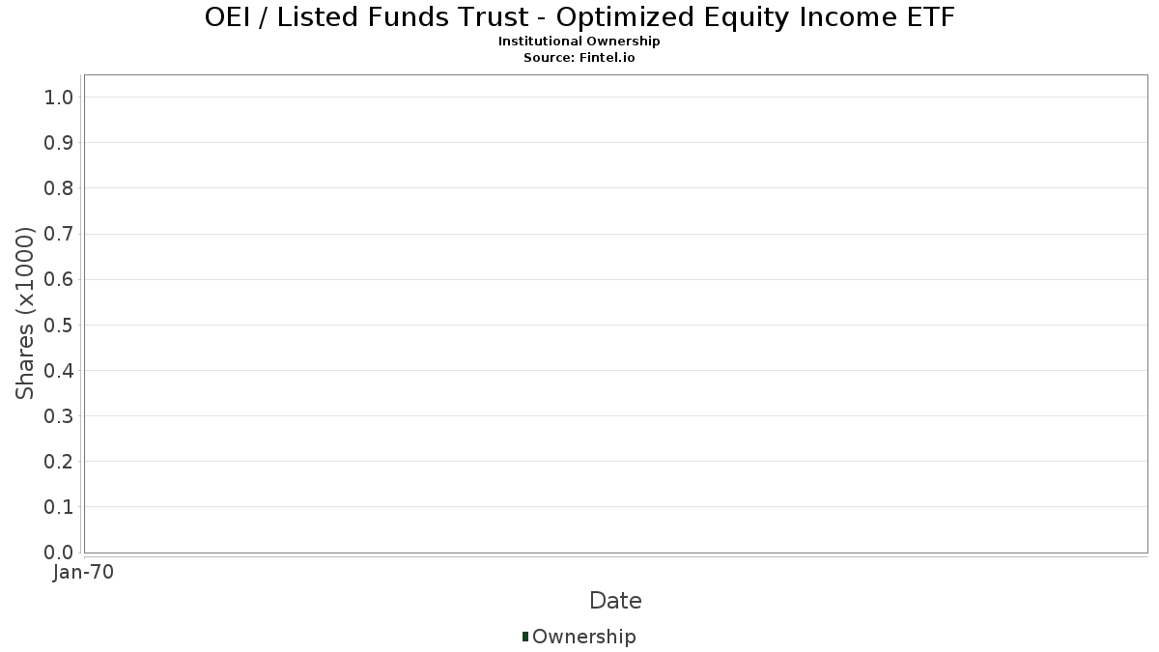Click the Jan-70 x-axis tick label
The height and width of the screenshot is (652, 1159).
point(84,573)
